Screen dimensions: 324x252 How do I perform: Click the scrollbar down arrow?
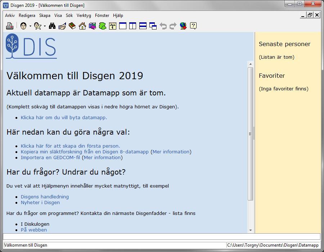point(251,230)
